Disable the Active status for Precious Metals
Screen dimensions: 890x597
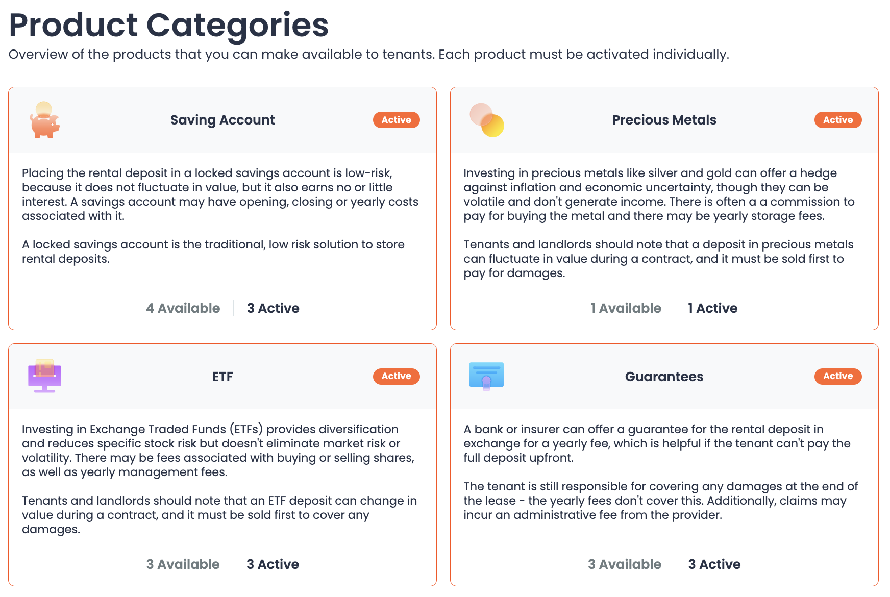point(837,120)
